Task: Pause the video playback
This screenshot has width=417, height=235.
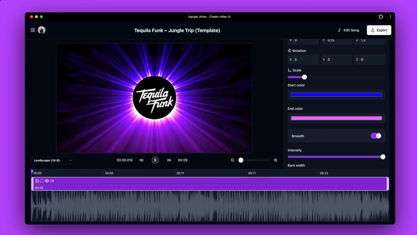Action: pyautogui.click(x=155, y=160)
